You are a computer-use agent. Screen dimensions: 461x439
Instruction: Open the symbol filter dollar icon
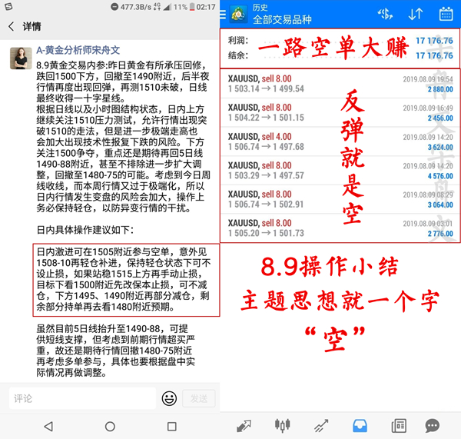click(385, 14)
